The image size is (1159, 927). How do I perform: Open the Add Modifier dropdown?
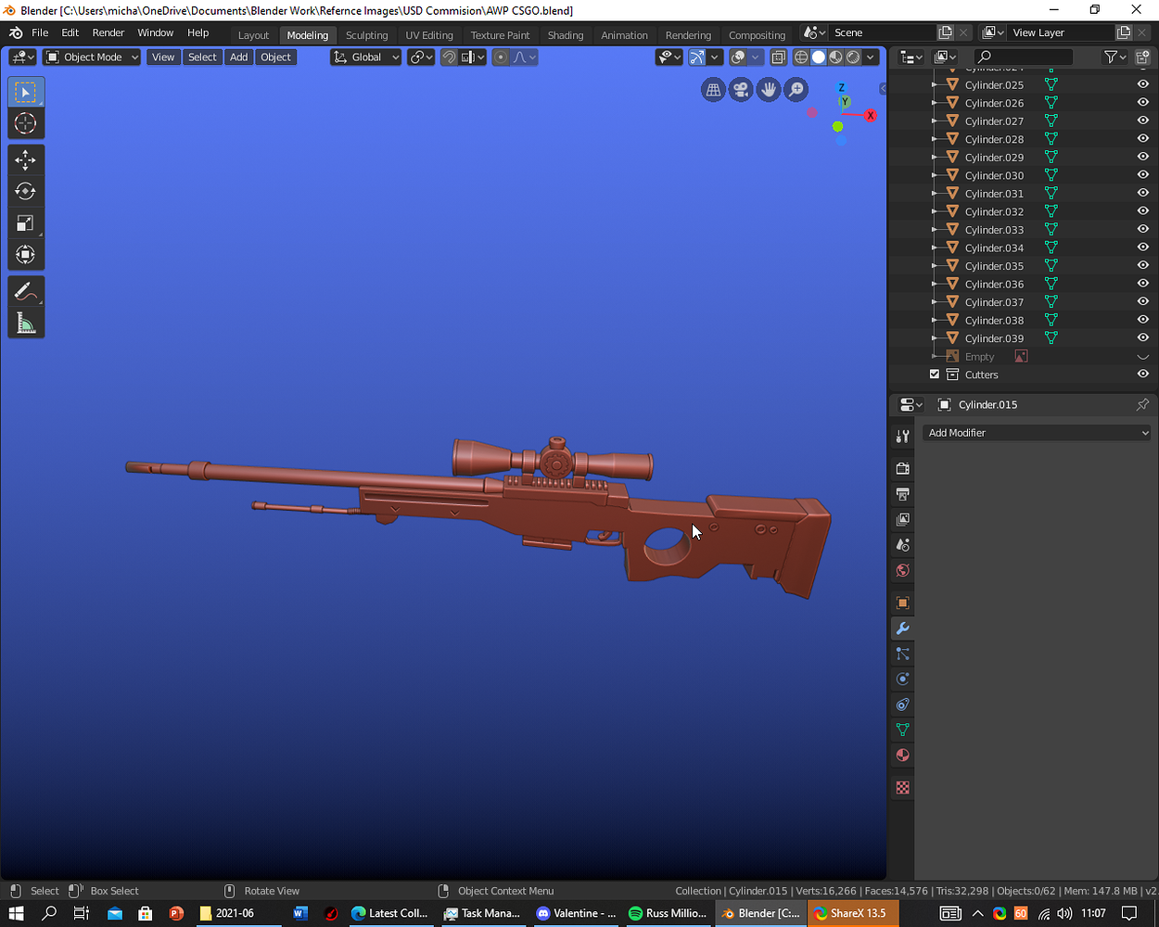1036,432
